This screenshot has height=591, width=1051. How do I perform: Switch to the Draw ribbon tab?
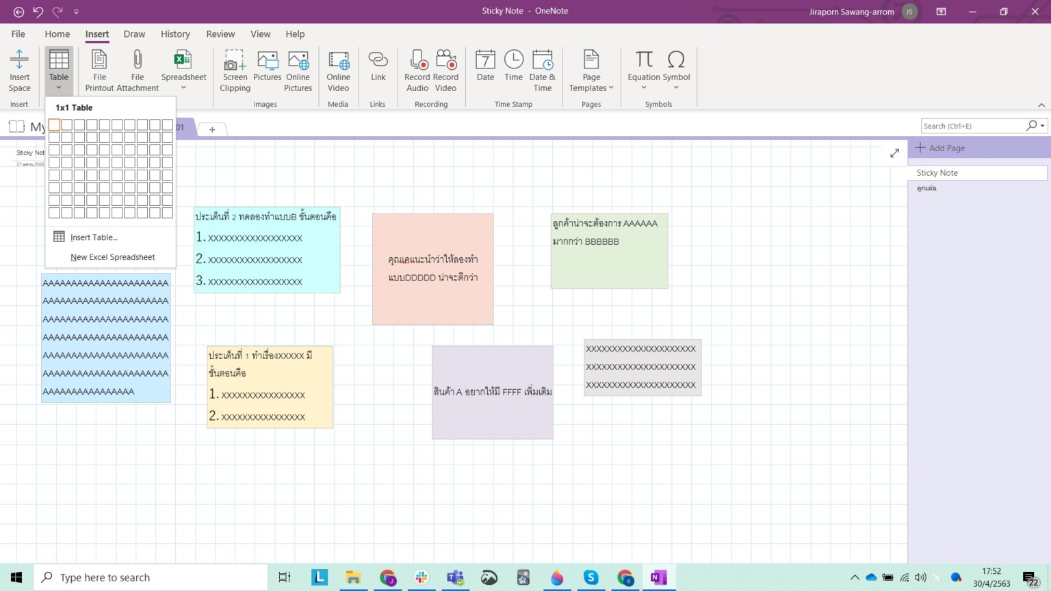134,34
